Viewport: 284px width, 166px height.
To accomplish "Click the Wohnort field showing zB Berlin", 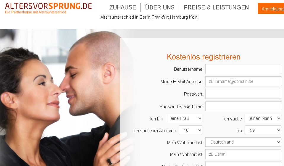I will 243,154.
